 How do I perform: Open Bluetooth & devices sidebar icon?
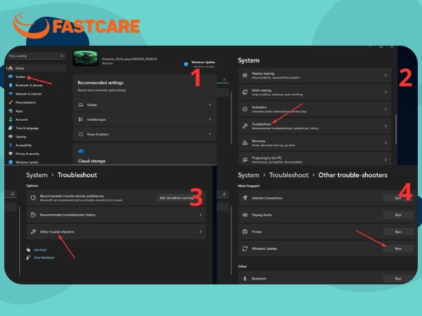pos(11,85)
